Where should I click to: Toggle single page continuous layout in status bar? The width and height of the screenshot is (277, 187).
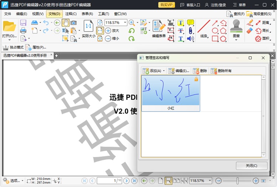click(x=168, y=181)
